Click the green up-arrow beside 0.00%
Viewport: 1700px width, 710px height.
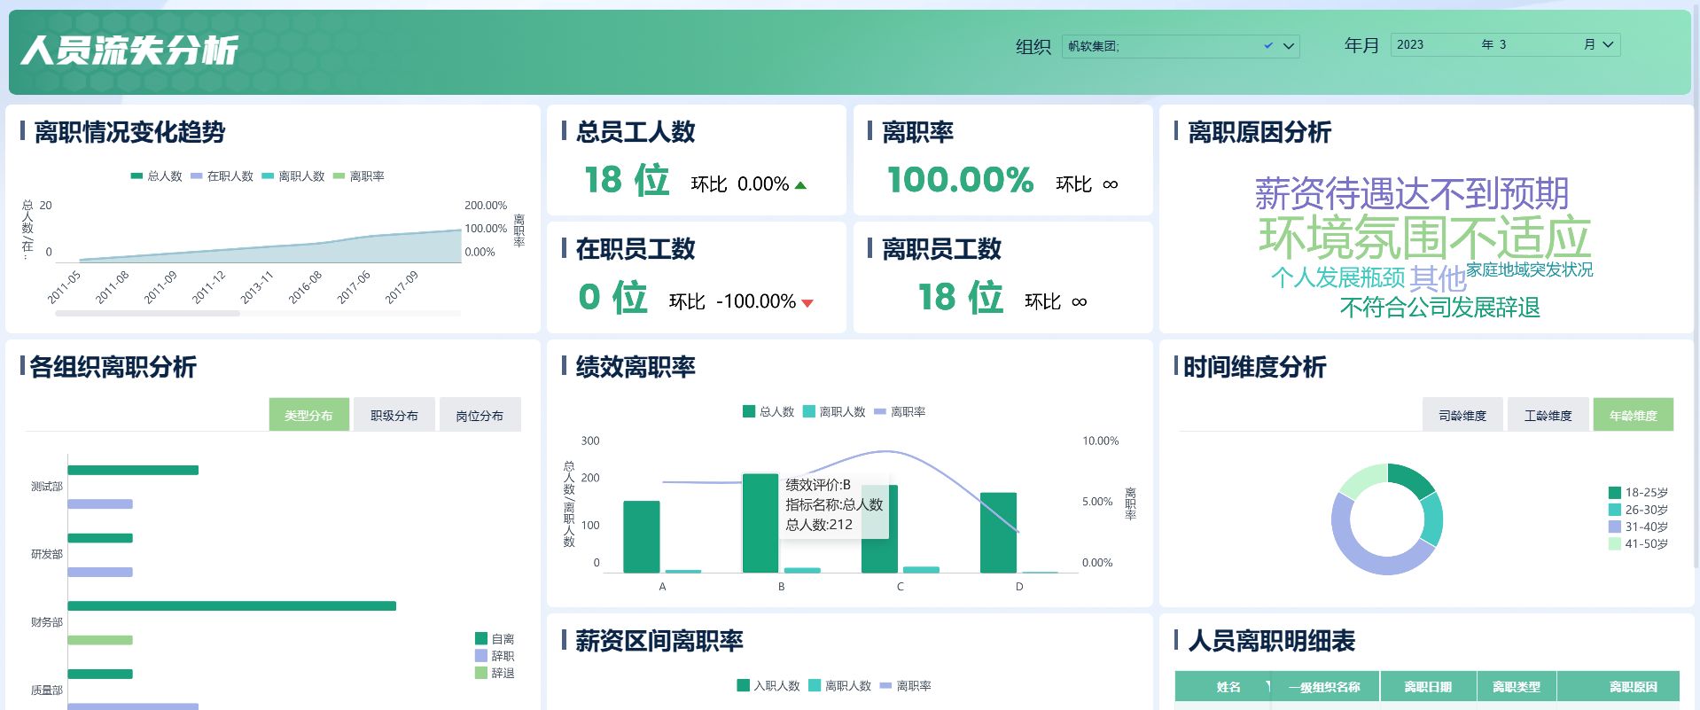[801, 185]
